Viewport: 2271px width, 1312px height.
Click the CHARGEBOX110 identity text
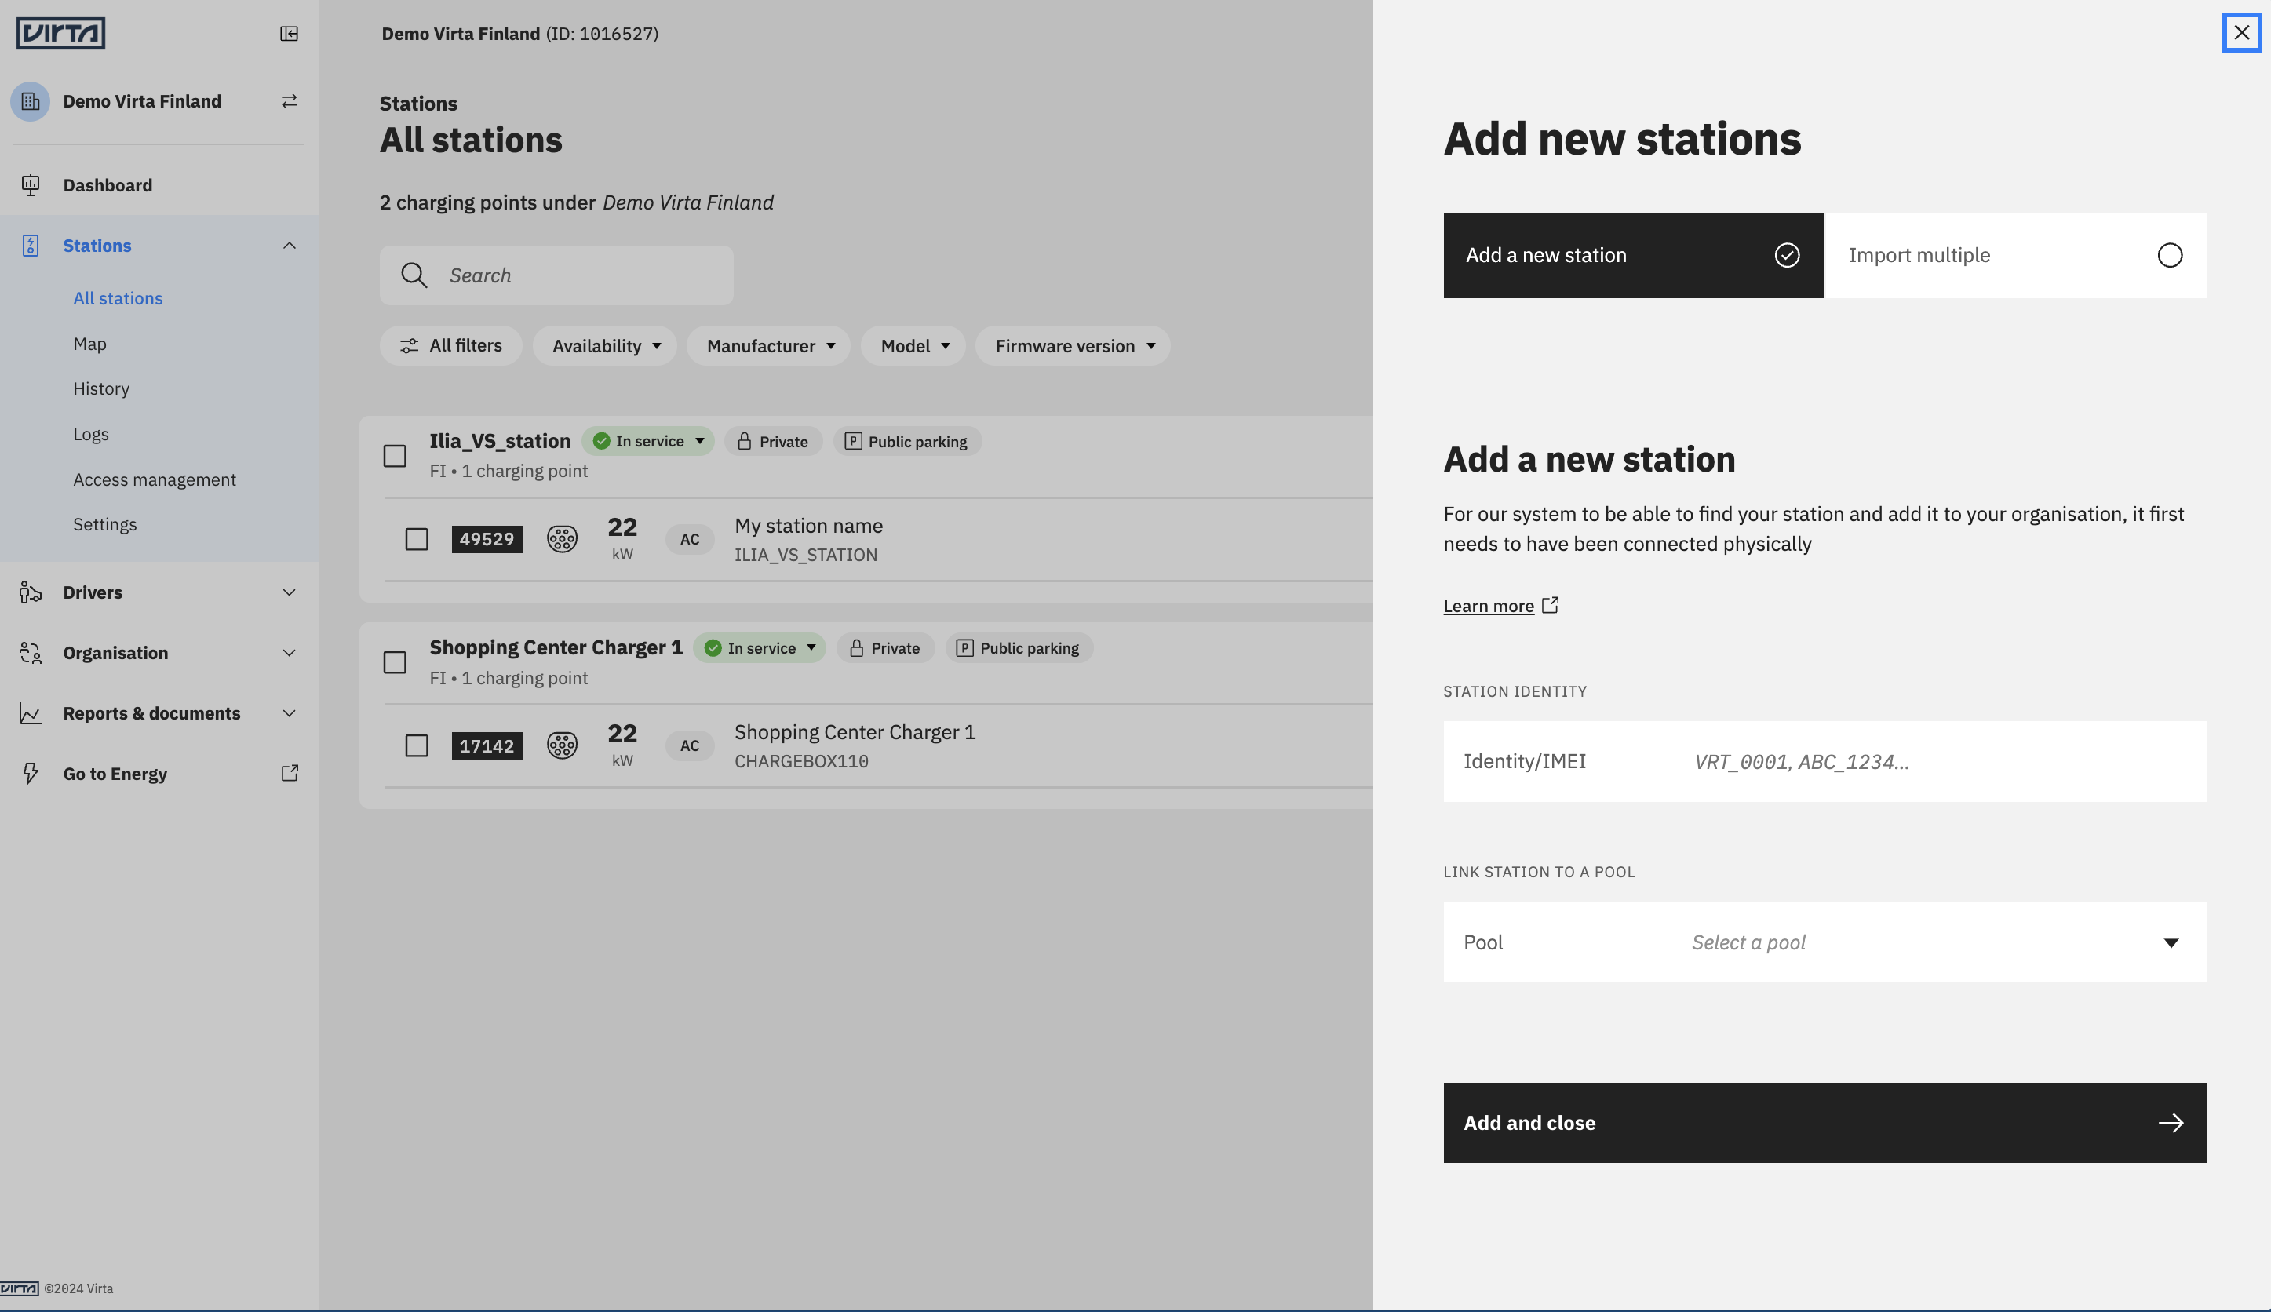click(x=801, y=761)
